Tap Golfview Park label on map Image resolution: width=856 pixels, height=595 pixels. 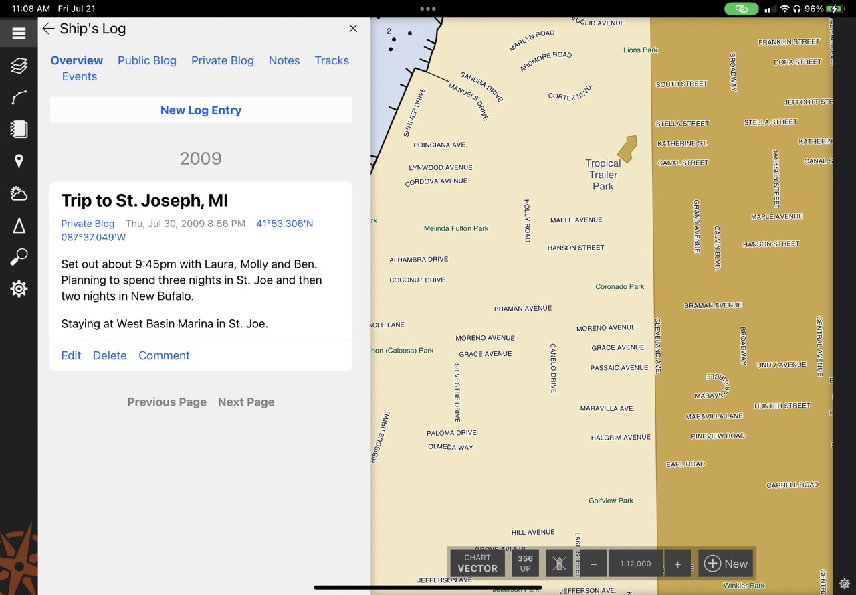click(611, 501)
